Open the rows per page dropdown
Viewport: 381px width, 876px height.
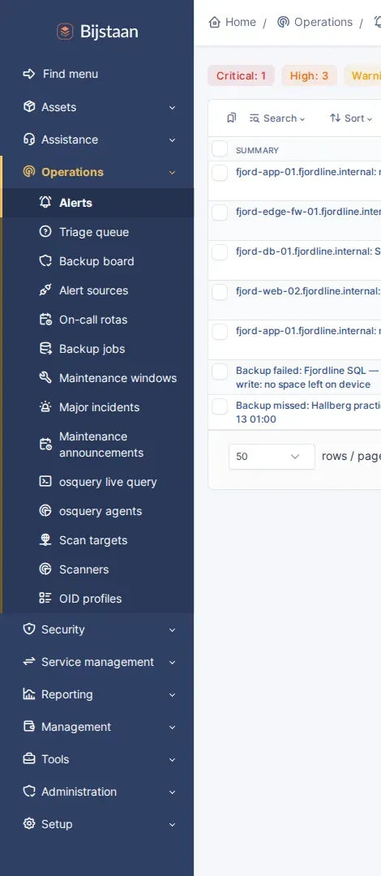click(272, 457)
